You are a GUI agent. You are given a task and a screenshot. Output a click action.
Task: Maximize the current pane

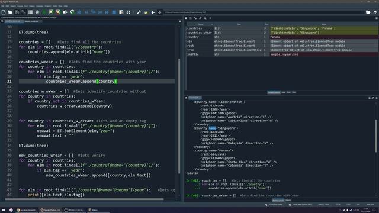121,12
